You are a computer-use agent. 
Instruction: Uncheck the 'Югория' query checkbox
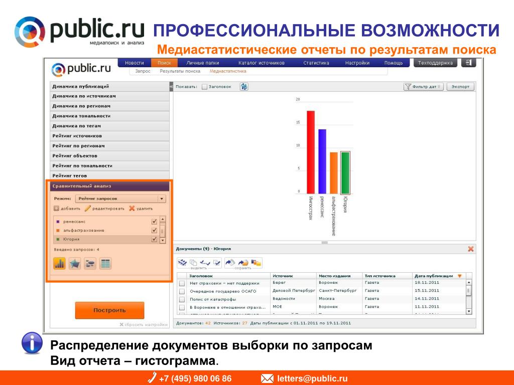point(155,239)
